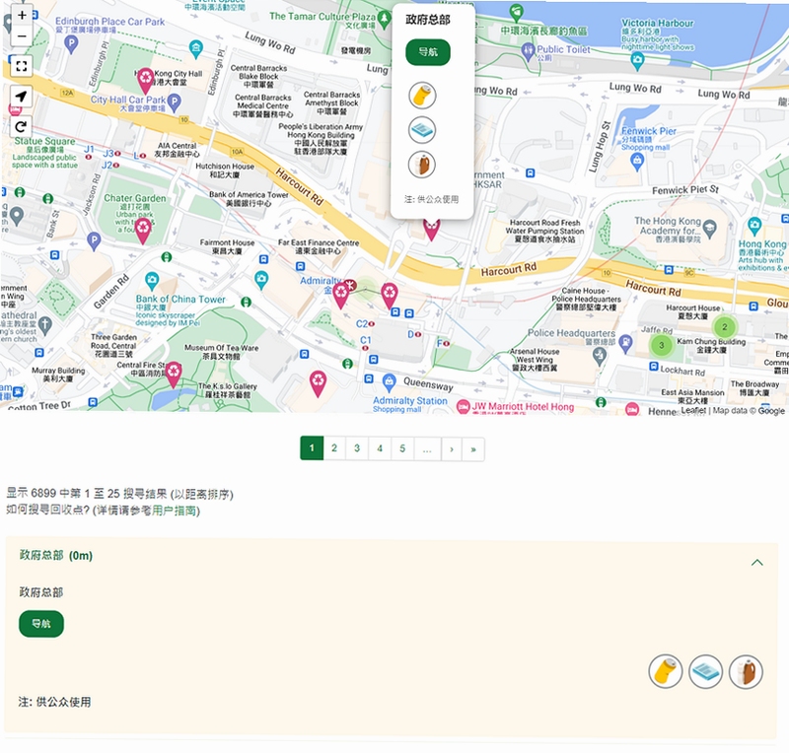Click C1 exit label on map
The image size is (789, 753).
click(x=365, y=341)
